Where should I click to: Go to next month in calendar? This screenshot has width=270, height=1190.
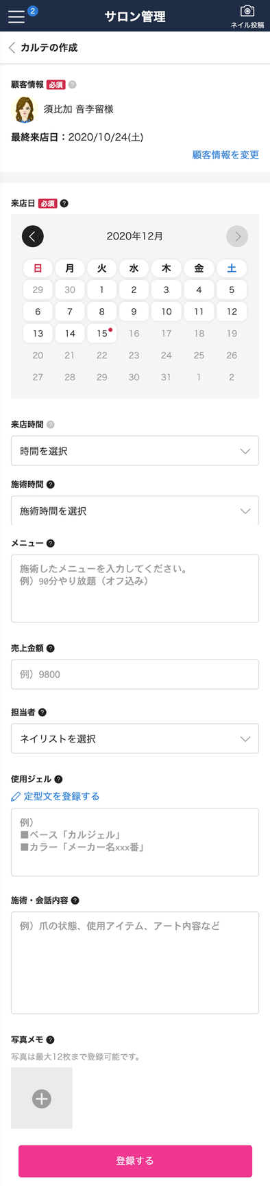click(237, 236)
